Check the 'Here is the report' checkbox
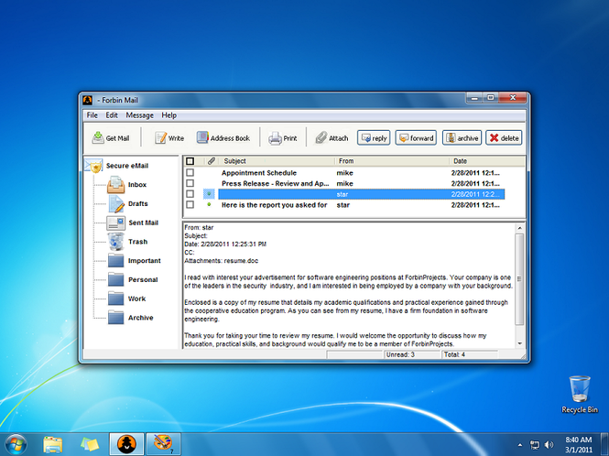609x456 pixels. pos(190,204)
